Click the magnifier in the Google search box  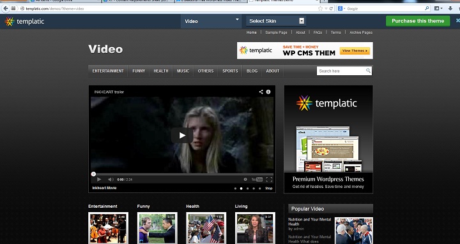point(427,8)
